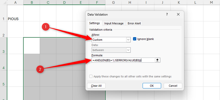Image resolution: width=220 pixels, height=100 pixels.
Task: Select column C header
Action: [x=48, y=2]
